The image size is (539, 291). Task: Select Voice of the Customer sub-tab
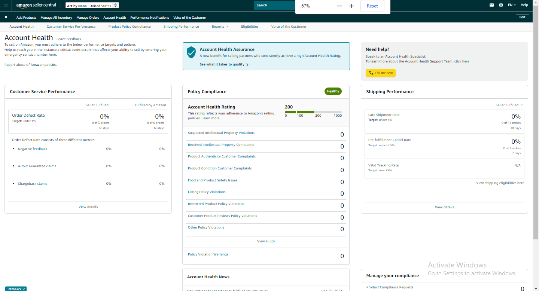pos(289,27)
